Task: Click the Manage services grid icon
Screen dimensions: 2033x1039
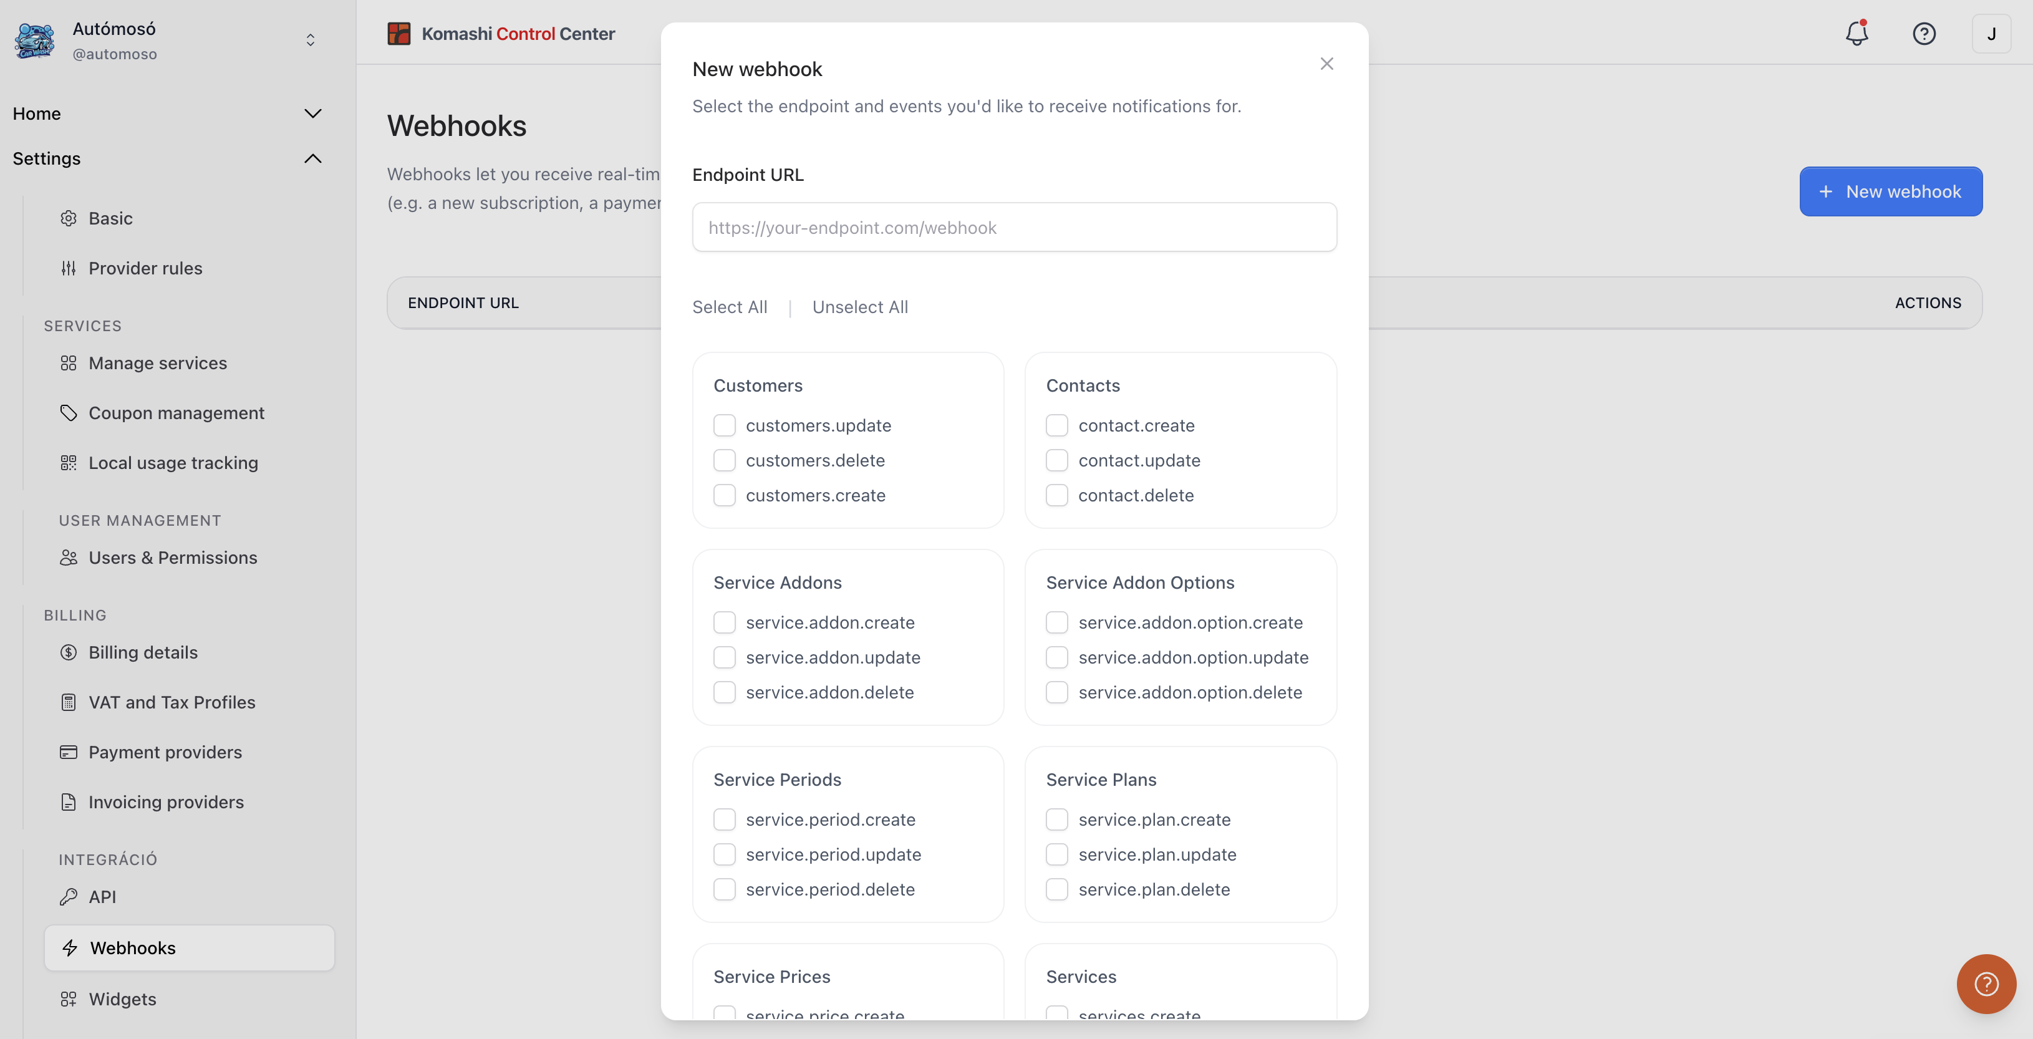Action: click(x=69, y=363)
